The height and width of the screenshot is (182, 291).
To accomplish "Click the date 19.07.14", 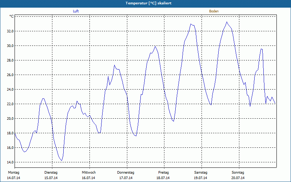I will 200,178.
